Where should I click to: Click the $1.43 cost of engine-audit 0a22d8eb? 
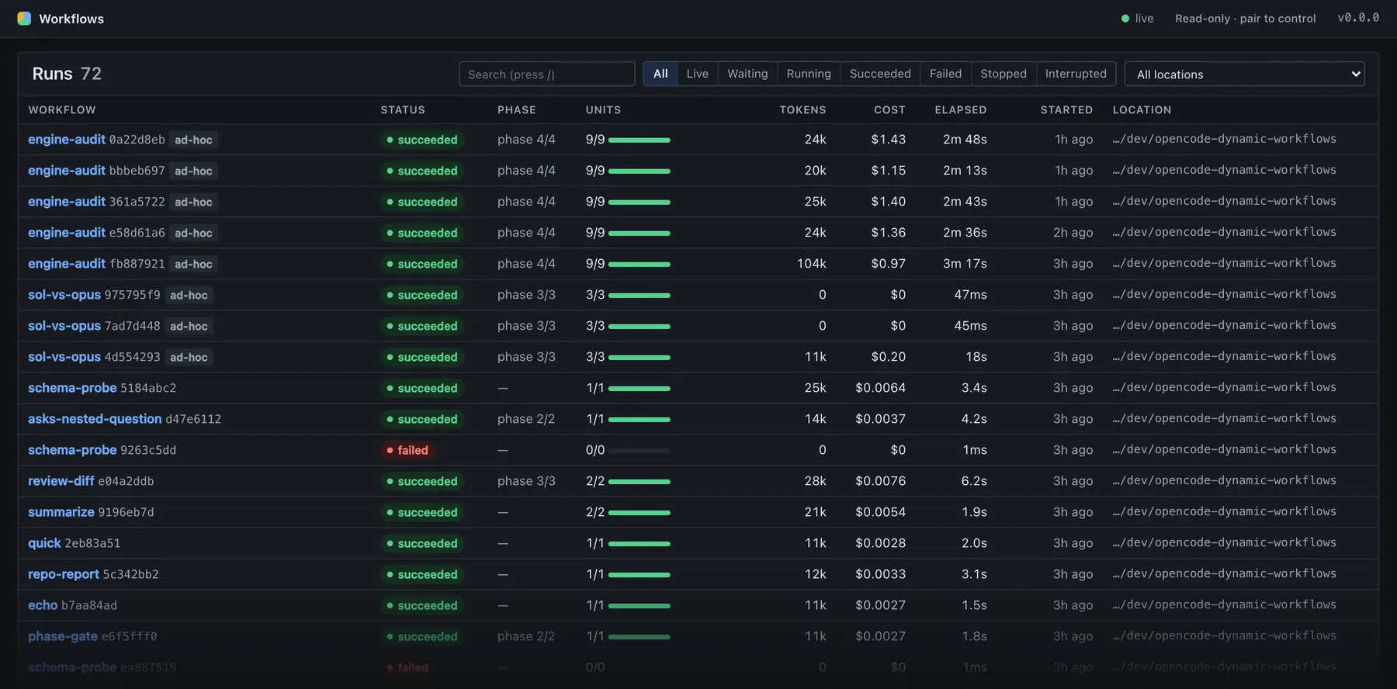click(888, 140)
